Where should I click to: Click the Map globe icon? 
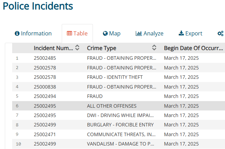(105, 34)
